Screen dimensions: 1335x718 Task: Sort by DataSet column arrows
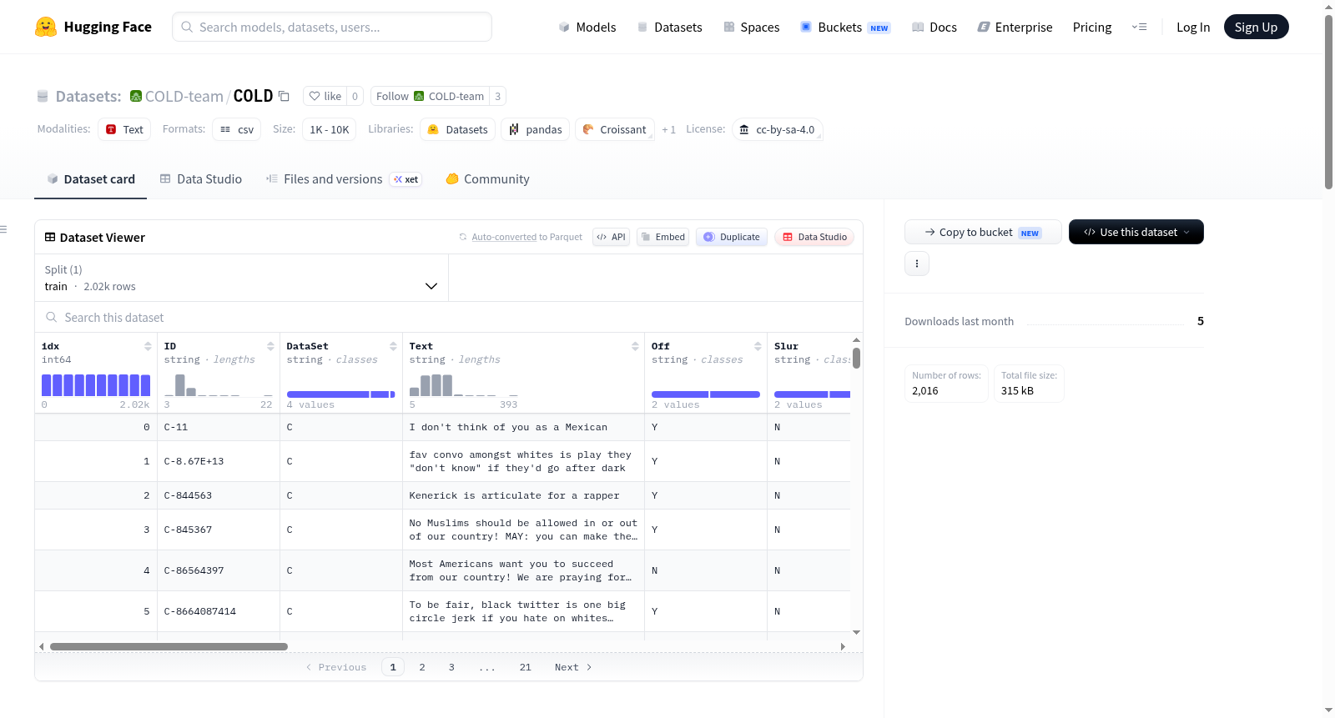393,346
